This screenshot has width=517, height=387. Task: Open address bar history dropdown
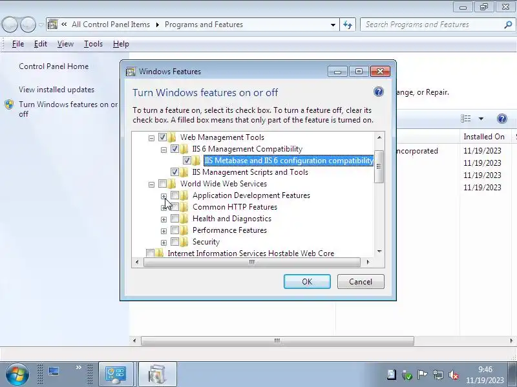click(333, 25)
